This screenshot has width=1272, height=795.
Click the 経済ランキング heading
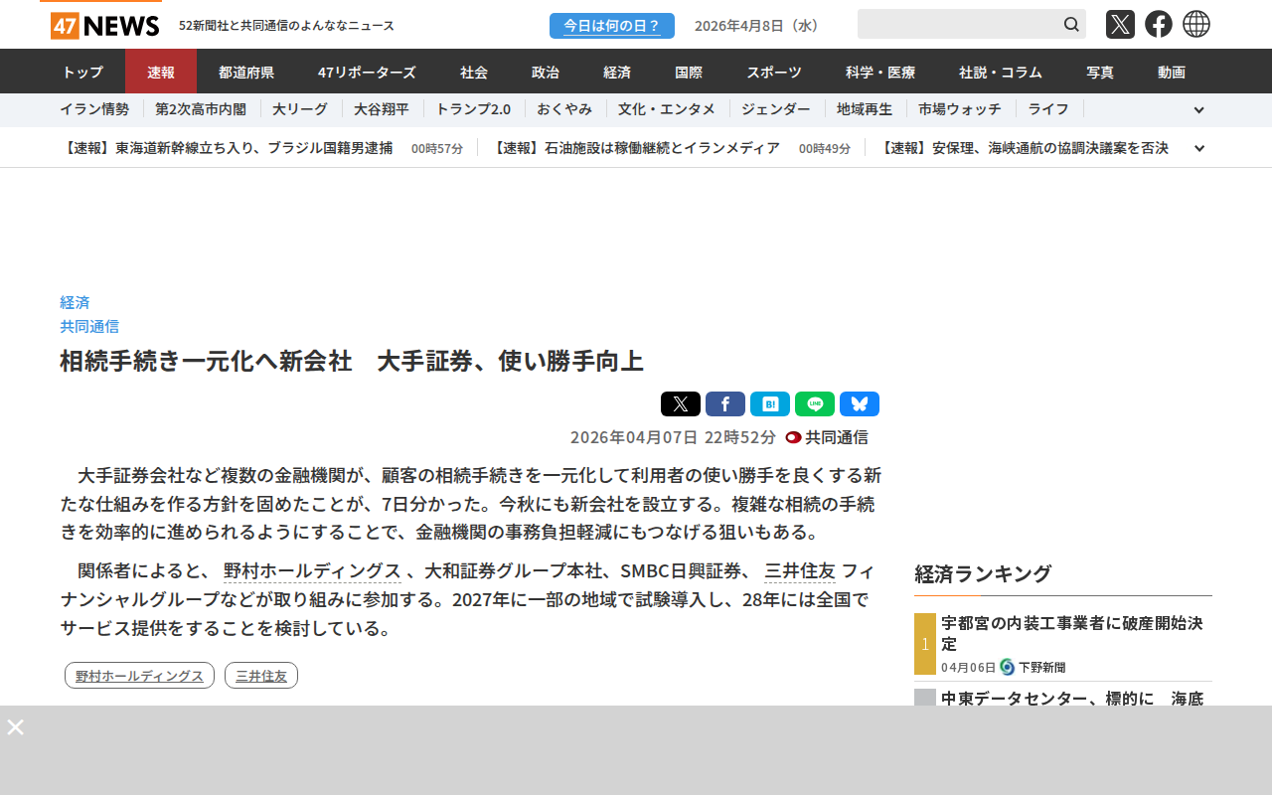tap(983, 573)
